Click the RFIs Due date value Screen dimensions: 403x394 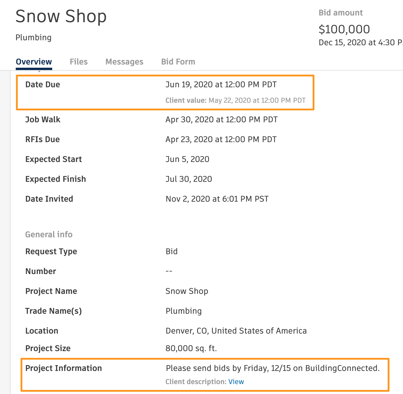click(x=221, y=140)
